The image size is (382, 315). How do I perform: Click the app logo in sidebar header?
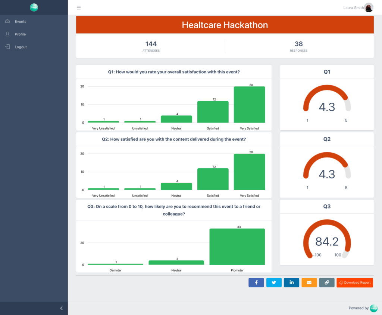coord(34,7)
